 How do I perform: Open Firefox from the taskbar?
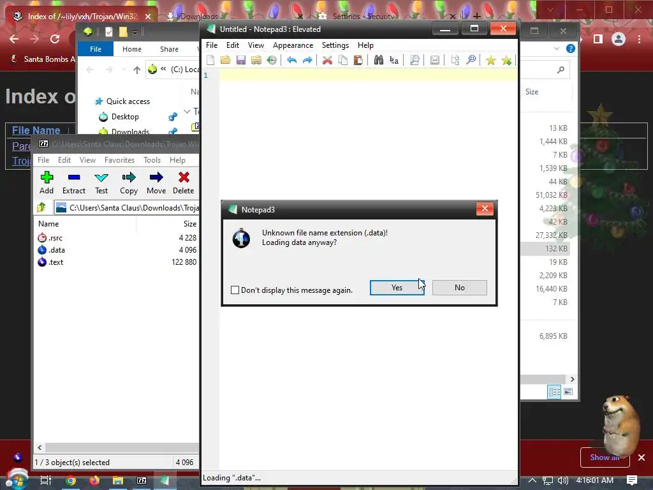[x=94, y=480]
